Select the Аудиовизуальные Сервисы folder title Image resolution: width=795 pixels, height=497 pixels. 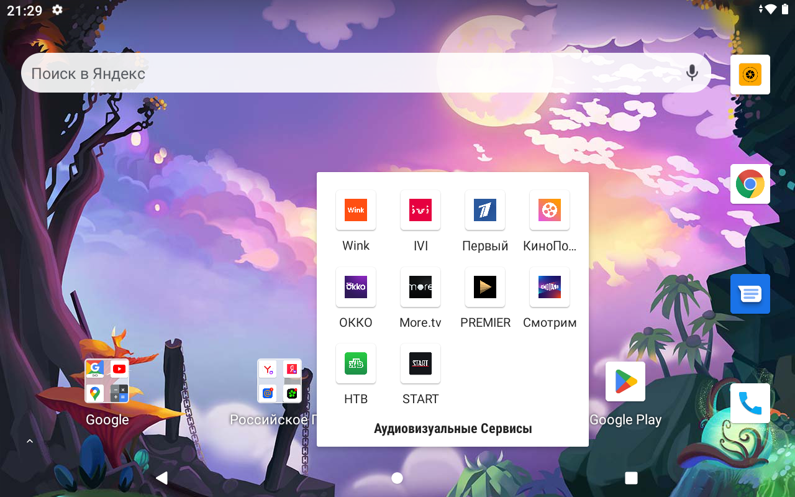[453, 429]
